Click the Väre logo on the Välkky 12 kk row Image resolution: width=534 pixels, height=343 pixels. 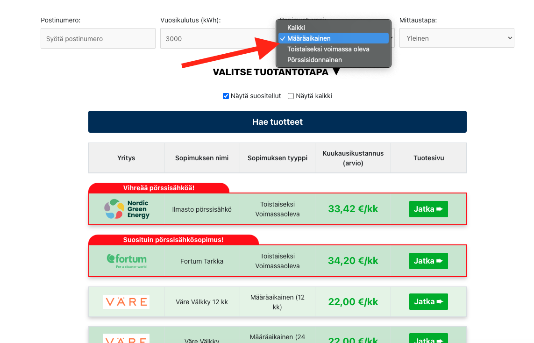click(126, 302)
